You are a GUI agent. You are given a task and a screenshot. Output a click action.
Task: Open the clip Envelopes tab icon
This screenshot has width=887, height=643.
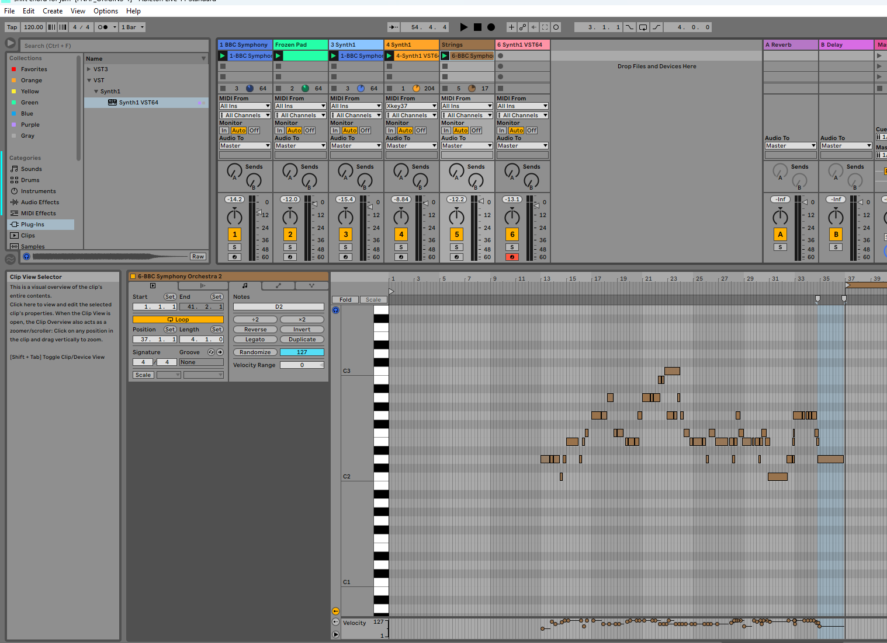[278, 285]
